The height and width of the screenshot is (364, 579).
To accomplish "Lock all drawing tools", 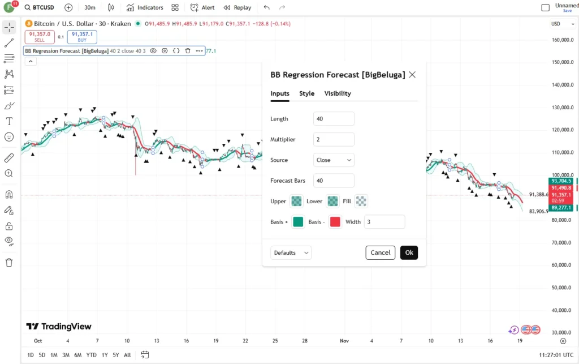I will tap(9, 226).
